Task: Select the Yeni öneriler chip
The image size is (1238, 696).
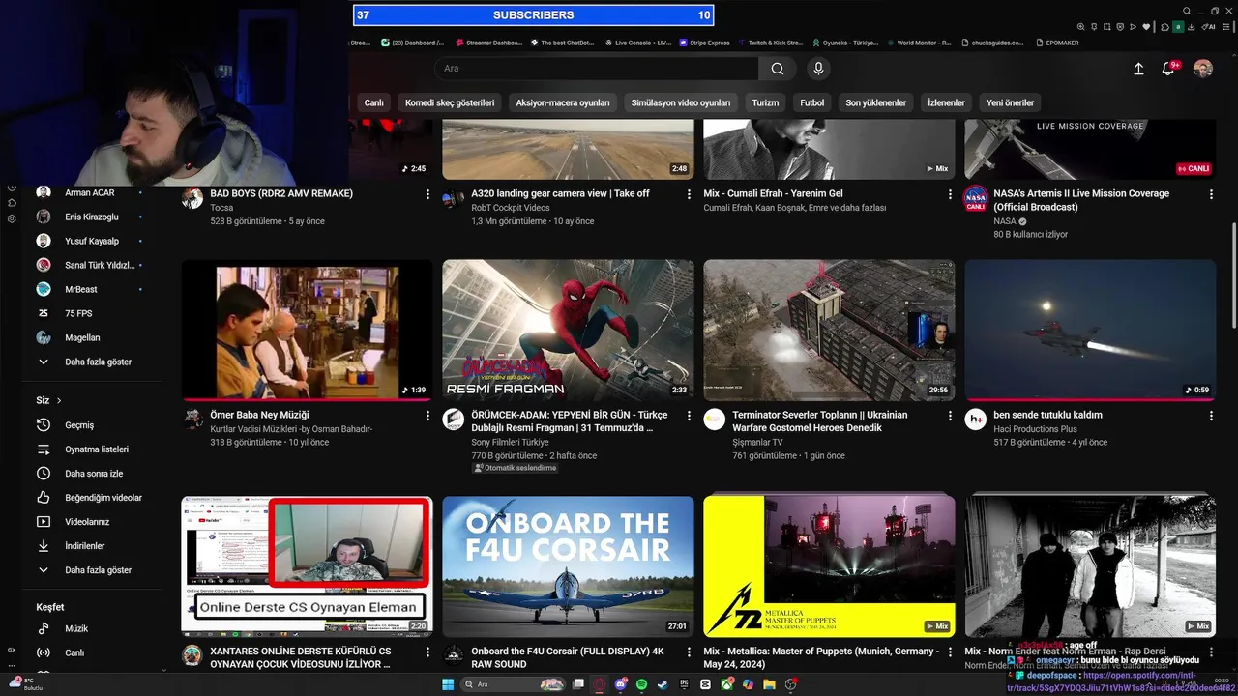Action: point(1011,102)
